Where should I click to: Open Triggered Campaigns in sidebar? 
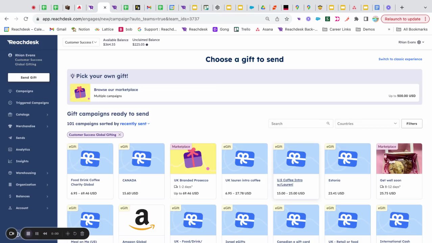pyautogui.click(x=32, y=103)
